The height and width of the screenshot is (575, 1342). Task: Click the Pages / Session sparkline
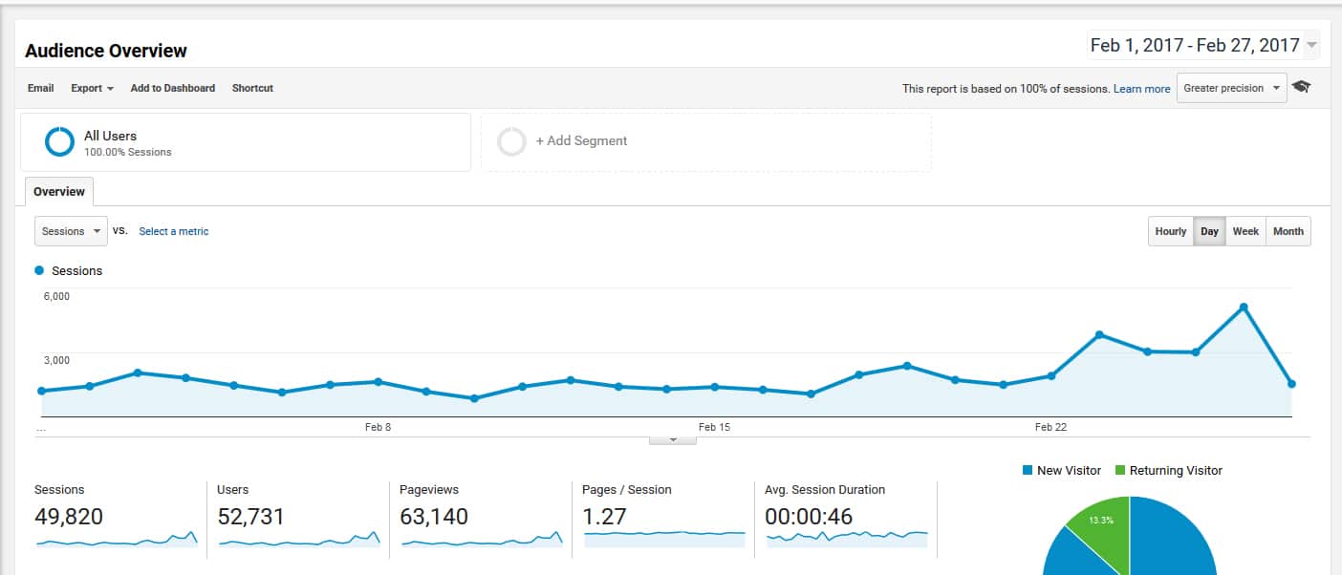pyautogui.click(x=664, y=540)
